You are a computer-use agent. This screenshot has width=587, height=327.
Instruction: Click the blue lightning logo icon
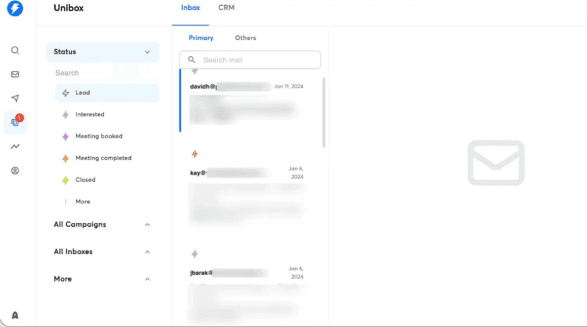tap(15, 8)
